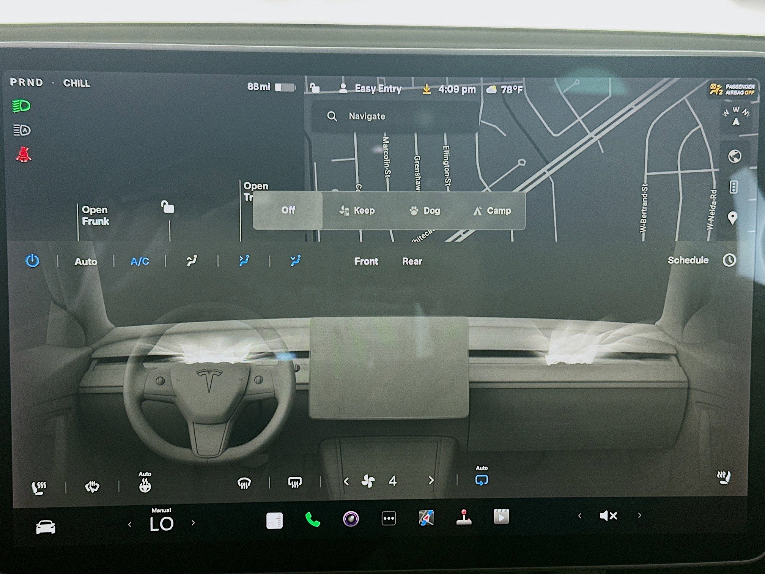Tap the climate power button
The image size is (765, 574).
(x=32, y=261)
